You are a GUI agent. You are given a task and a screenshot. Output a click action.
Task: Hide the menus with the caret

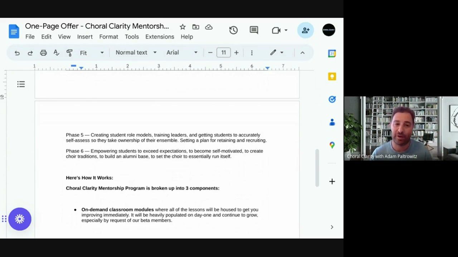(302, 53)
